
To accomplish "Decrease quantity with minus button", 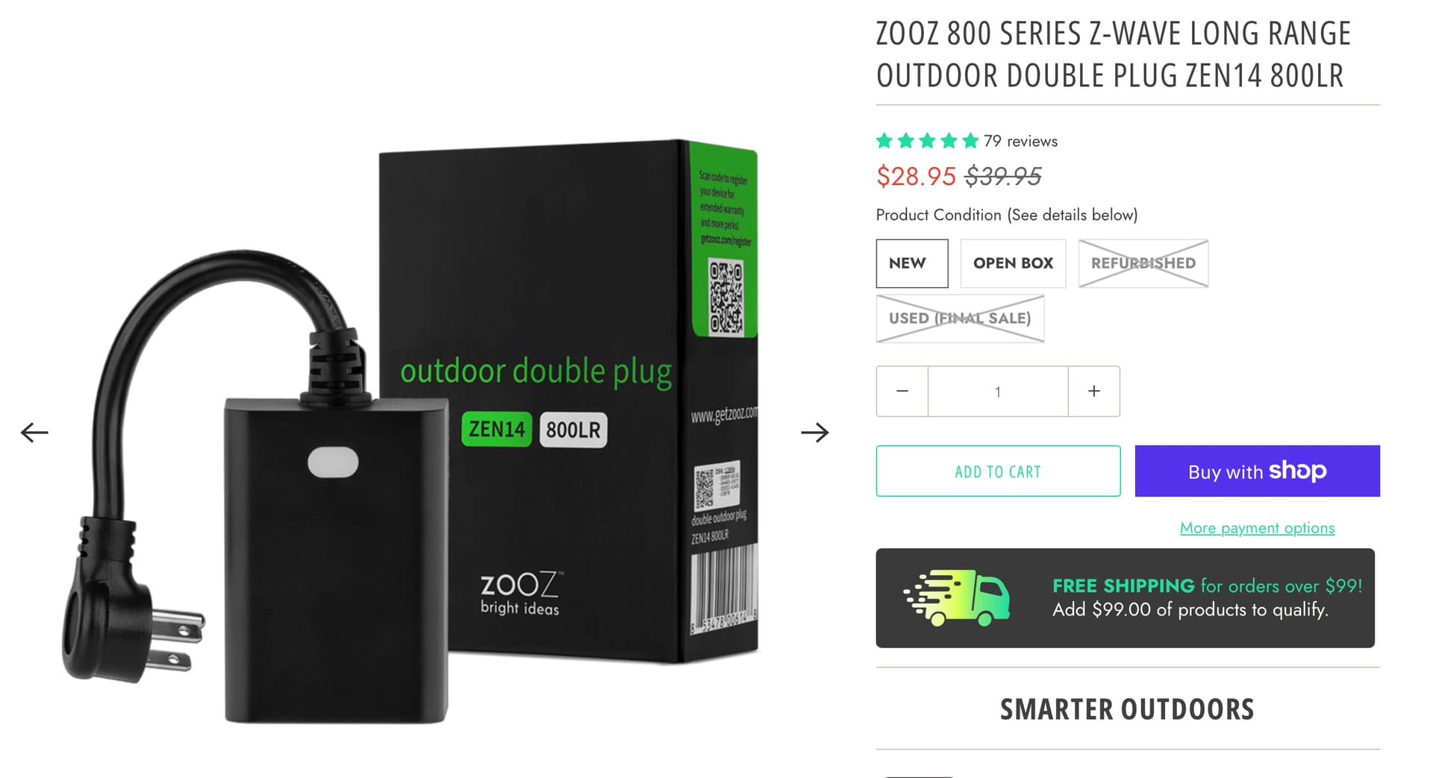I will 902,391.
